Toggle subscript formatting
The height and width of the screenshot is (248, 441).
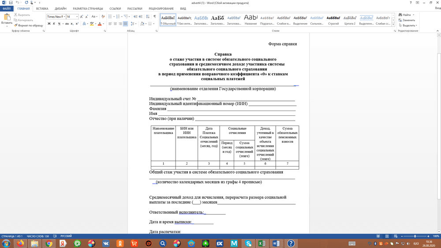[72, 24]
